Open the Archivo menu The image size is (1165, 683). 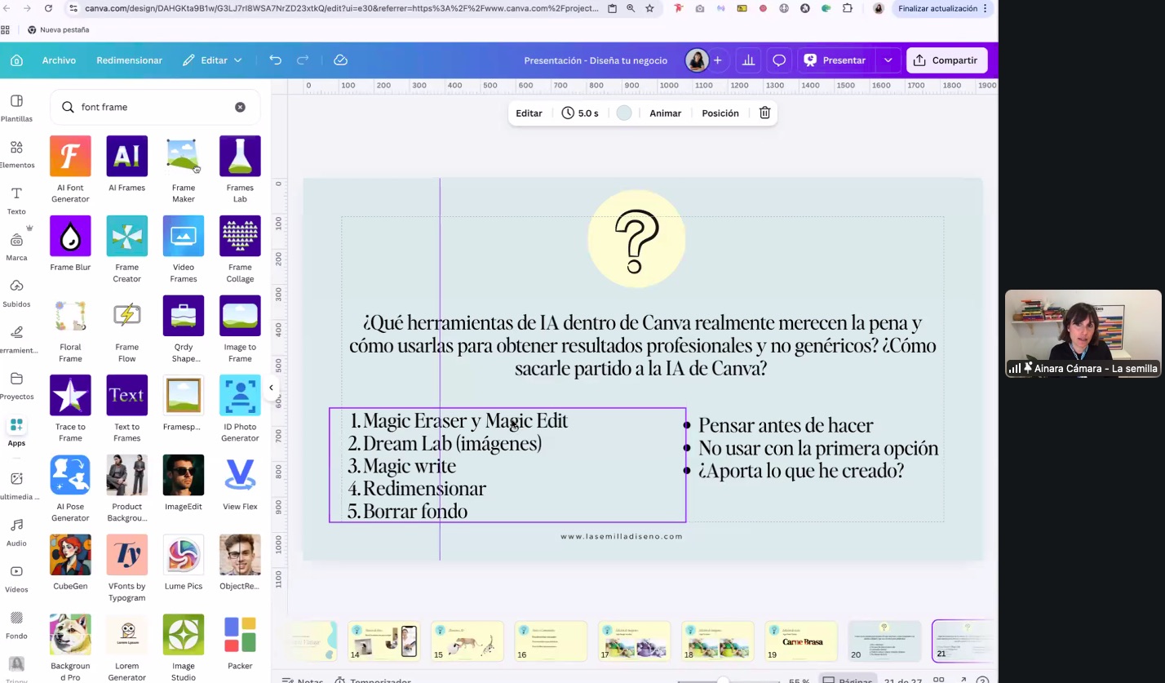click(59, 60)
